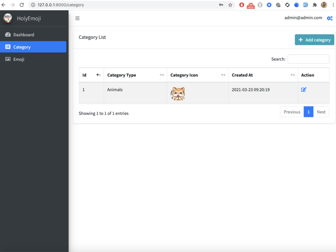This screenshot has height=252, width=336.
Task: Select the Dashboard icon in the sidebar
Action: (8, 35)
